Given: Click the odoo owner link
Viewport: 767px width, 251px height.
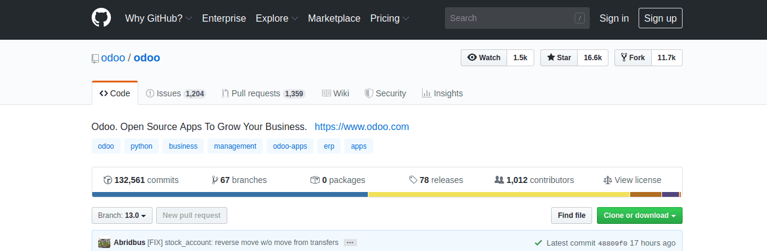Looking at the screenshot, I should click(113, 58).
